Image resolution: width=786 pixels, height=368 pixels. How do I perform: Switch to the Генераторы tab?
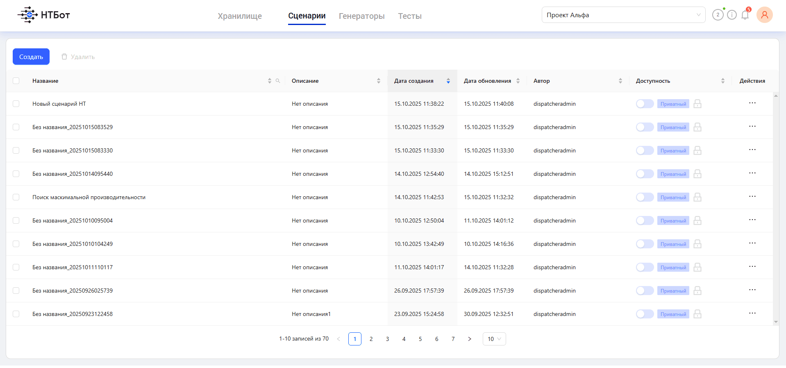tap(362, 16)
